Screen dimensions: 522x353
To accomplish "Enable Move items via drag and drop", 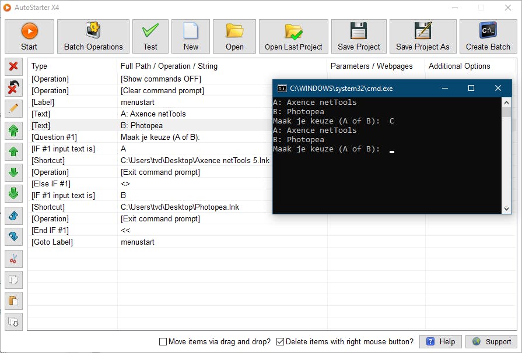I will coord(163,342).
